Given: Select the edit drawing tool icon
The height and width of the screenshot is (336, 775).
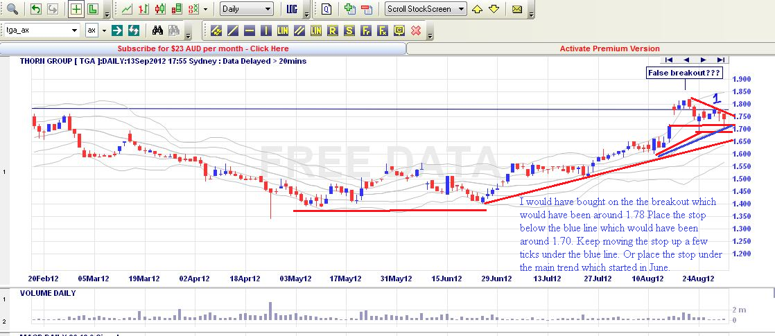Looking at the screenshot, I should click(x=216, y=30).
